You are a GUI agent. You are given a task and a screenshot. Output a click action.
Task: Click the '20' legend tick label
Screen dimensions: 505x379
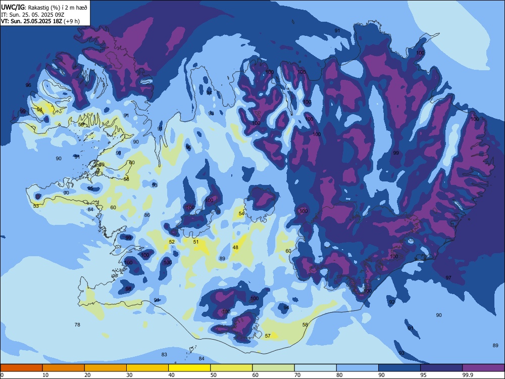tap(87, 375)
